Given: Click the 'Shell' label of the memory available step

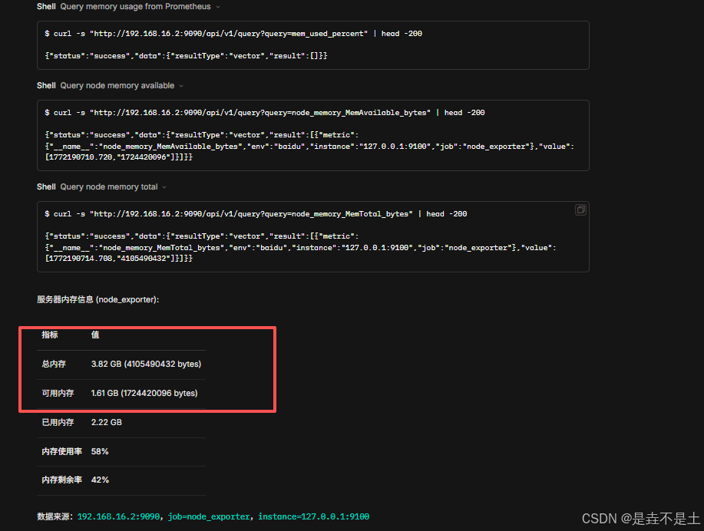Looking at the screenshot, I should 46,86.
